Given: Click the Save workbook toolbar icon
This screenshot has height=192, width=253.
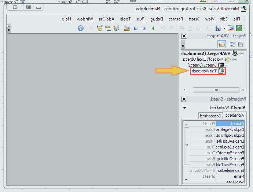Looking at the screenshot, I should [x=218, y=28].
